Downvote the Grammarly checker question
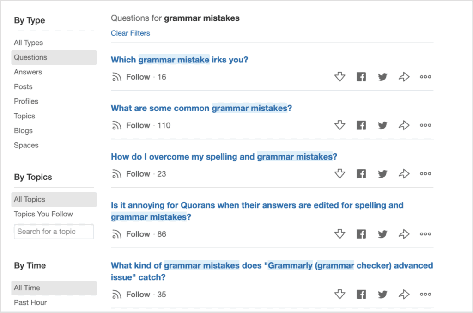 point(340,294)
